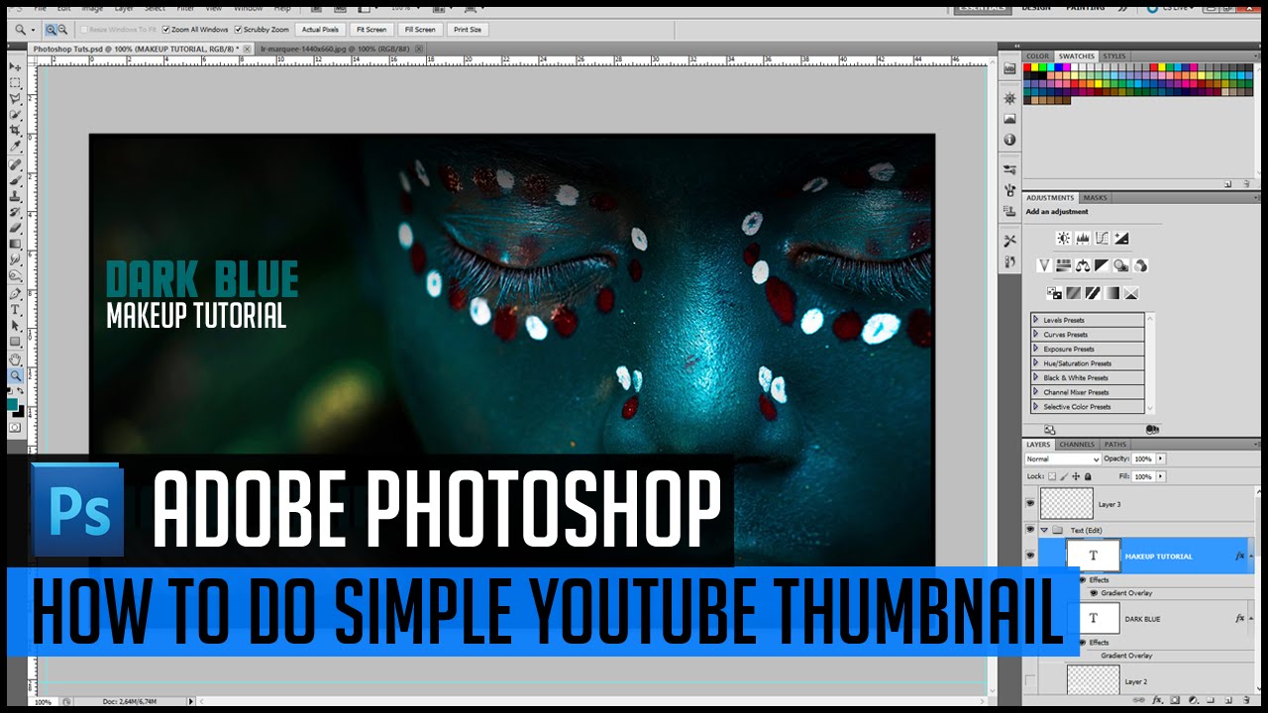Select the Hand tool

point(16,359)
